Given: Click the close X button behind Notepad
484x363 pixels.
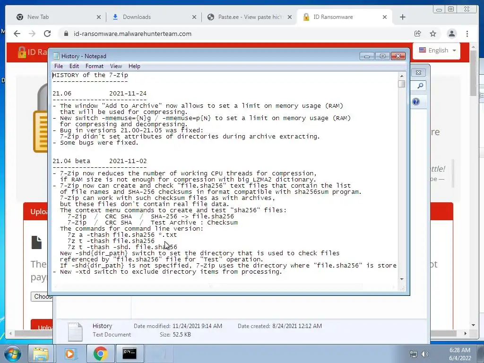Looking at the screenshot, I should 419,72.
